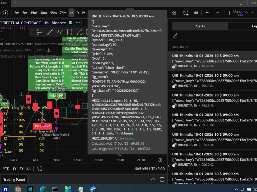Open the Wi-Fi network tray icon

(243, 189)
